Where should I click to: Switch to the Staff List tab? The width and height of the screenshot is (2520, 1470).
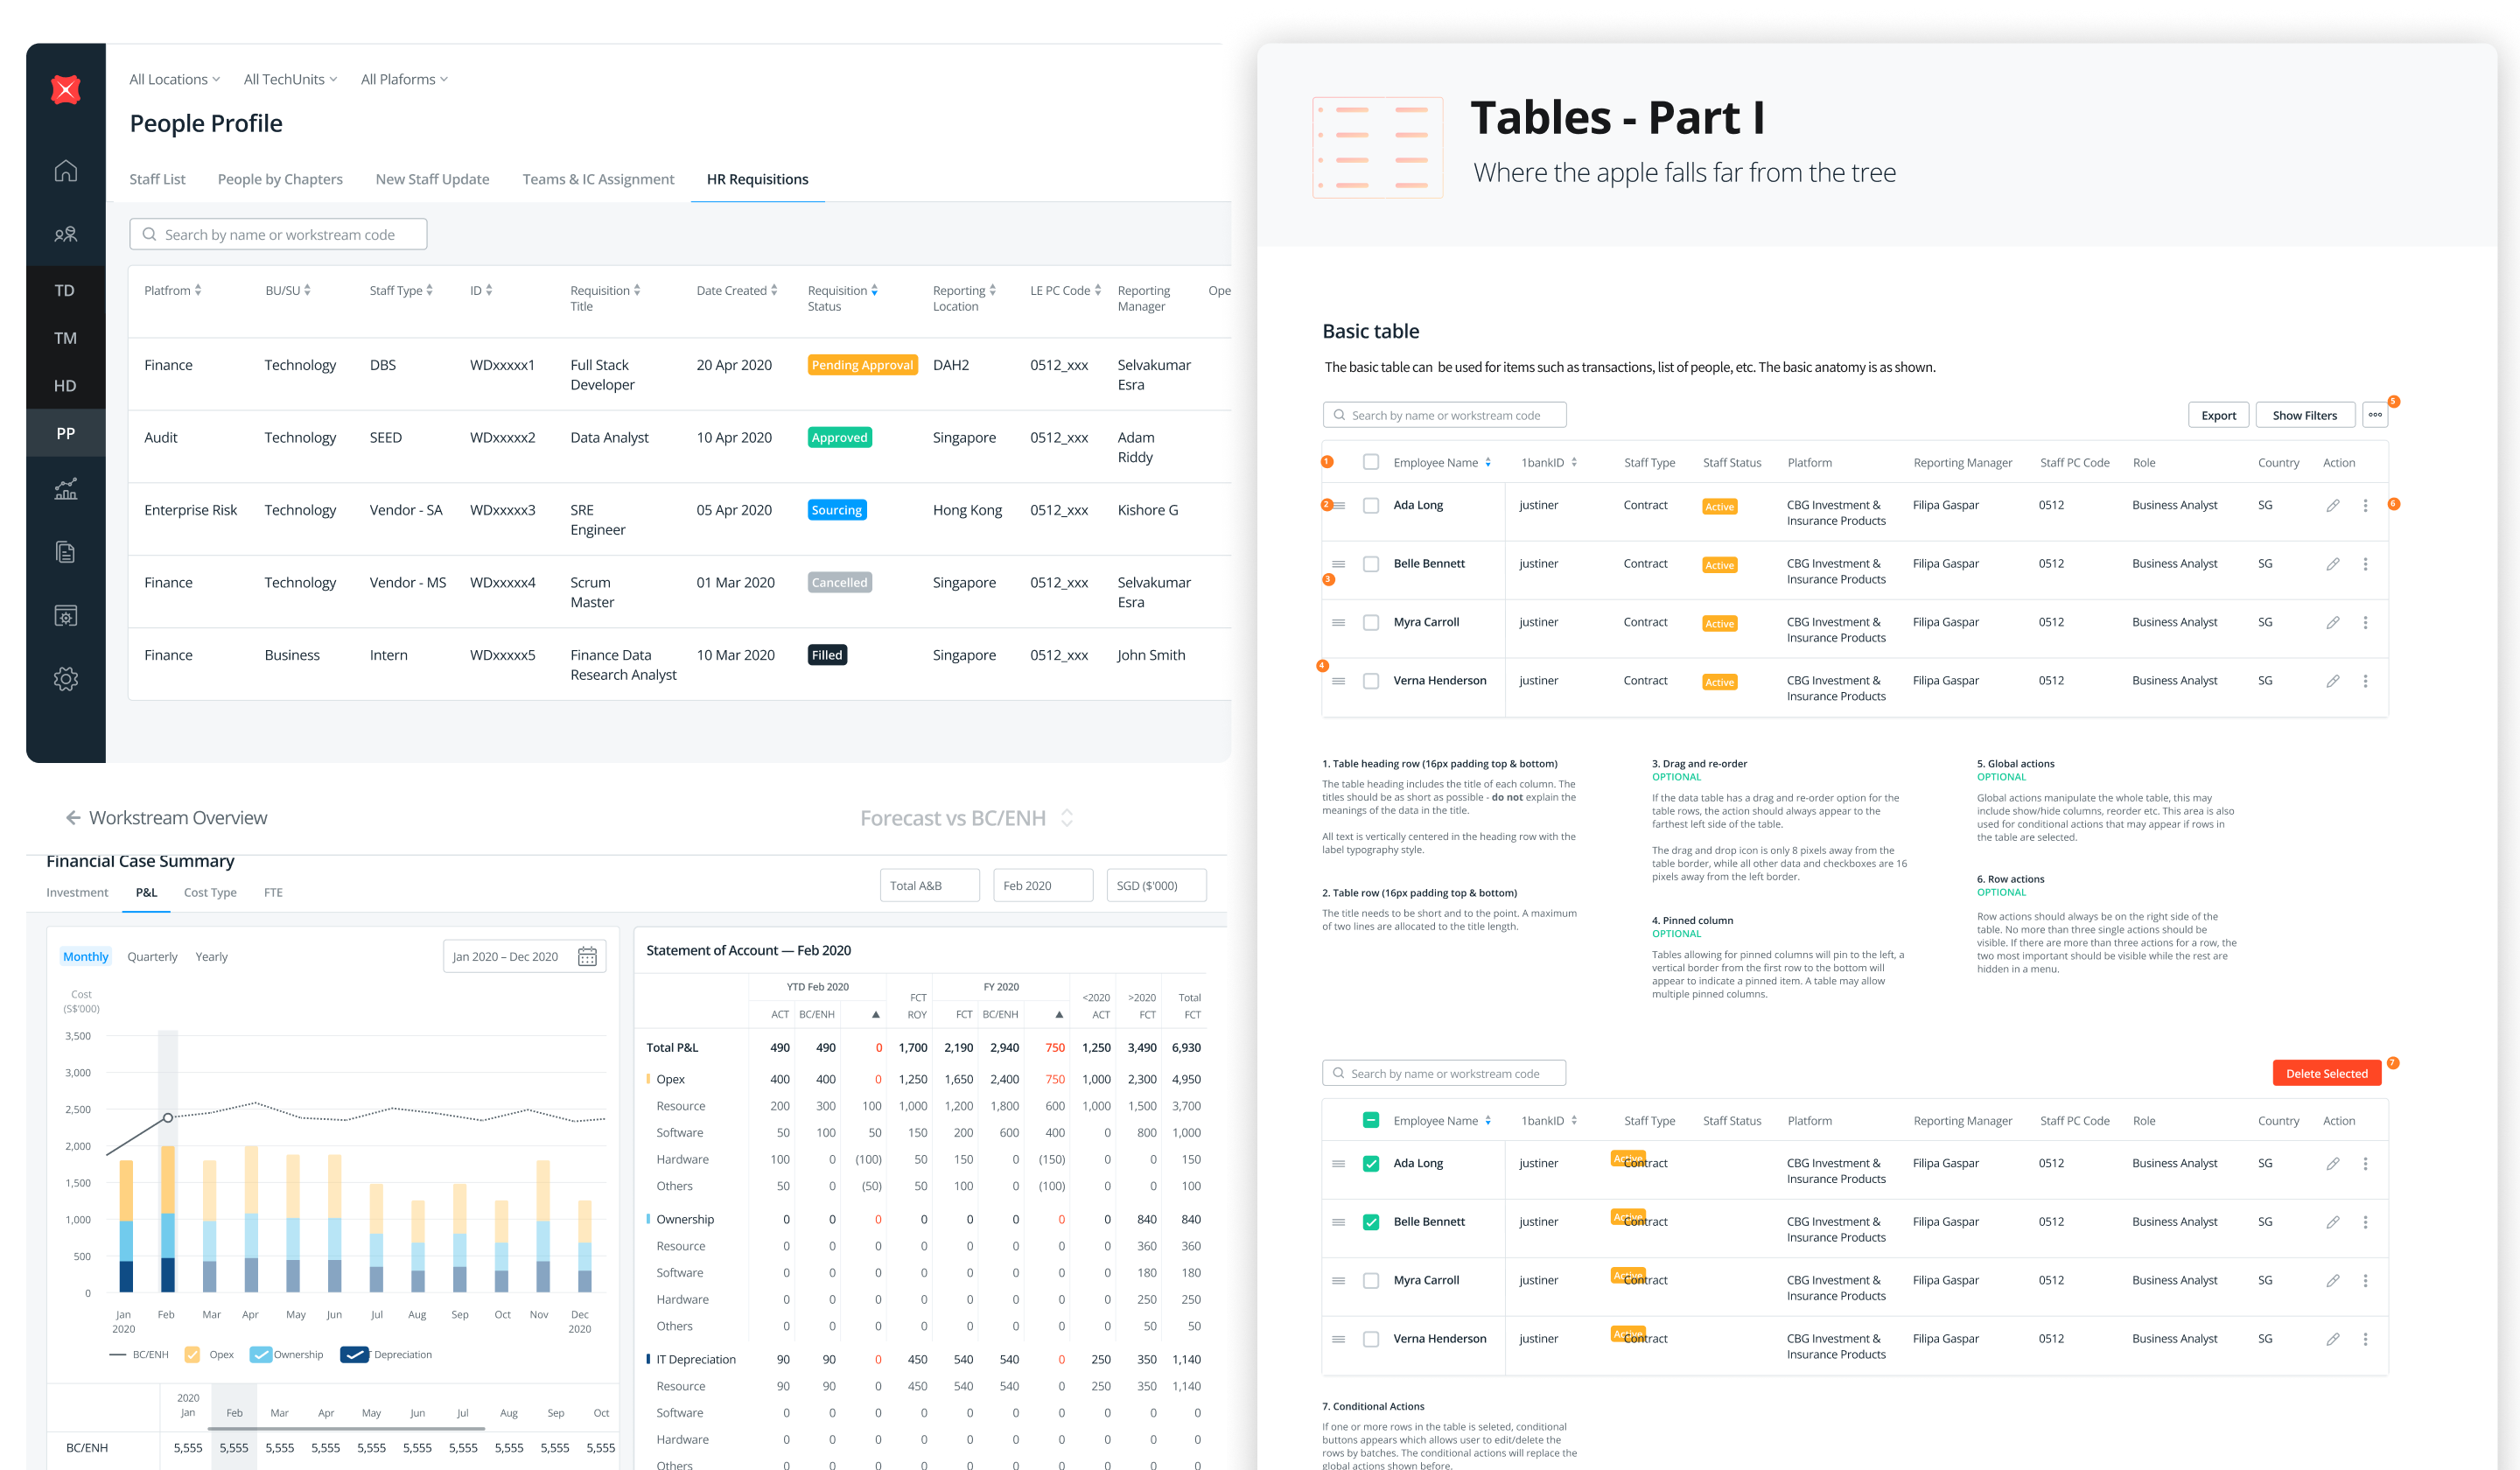point(157,180)
